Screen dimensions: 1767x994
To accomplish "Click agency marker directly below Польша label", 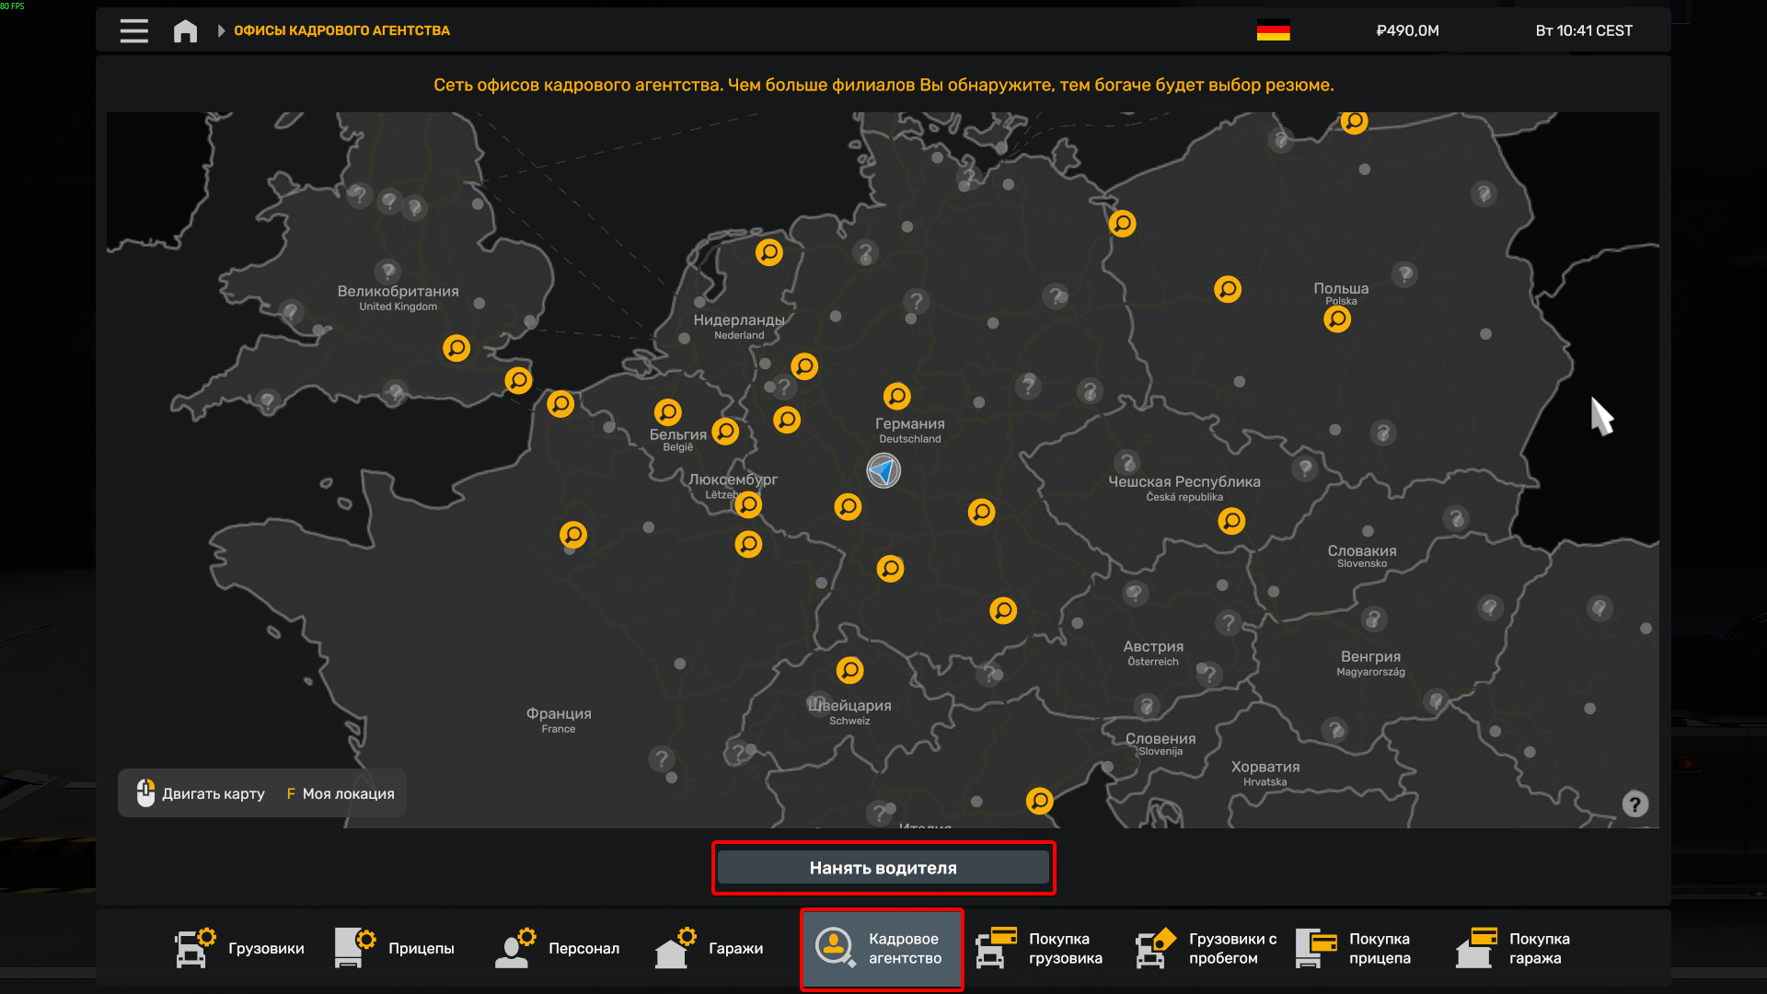I will (x=1337, y=319).
